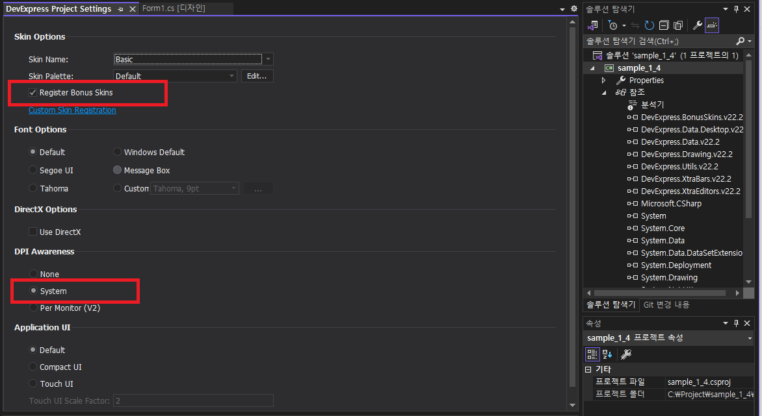Choose the Segoe UI font radio button
The width and height of the screenshot is (762, 416).
(x=33, y=170)
